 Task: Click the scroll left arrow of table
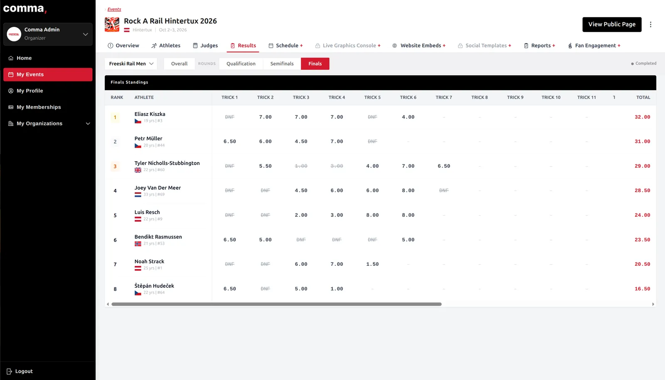[108, 304]
